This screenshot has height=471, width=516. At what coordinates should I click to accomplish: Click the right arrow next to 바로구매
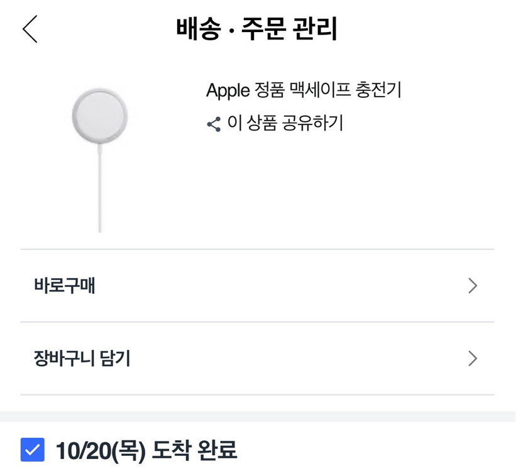point(473,286)
